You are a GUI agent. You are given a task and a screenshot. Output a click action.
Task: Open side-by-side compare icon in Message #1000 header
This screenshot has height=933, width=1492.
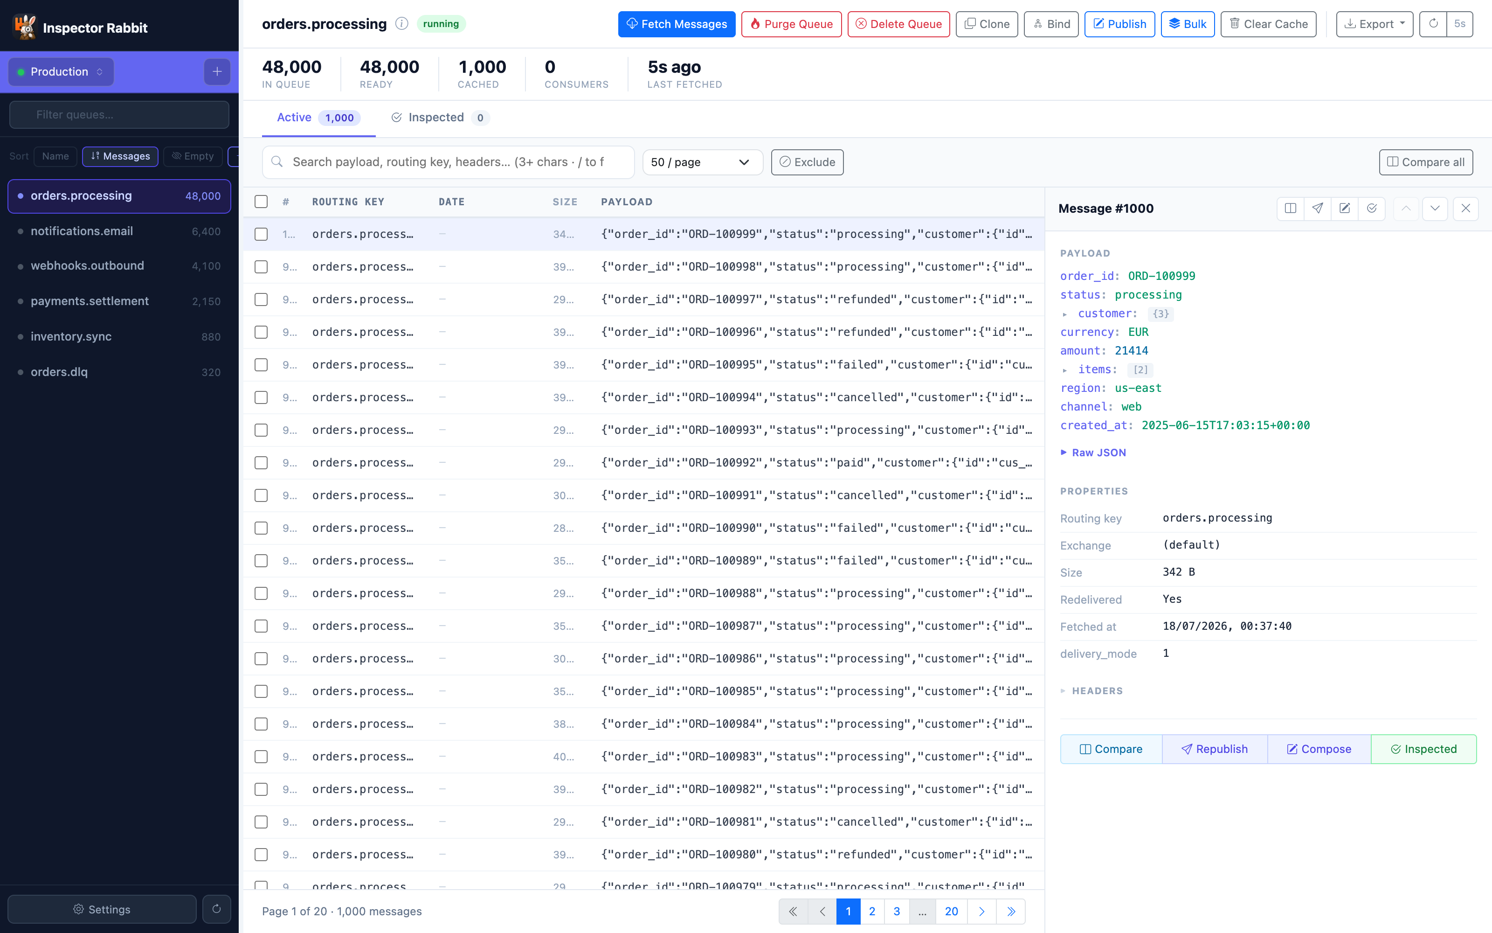[x=1291, y=209]
